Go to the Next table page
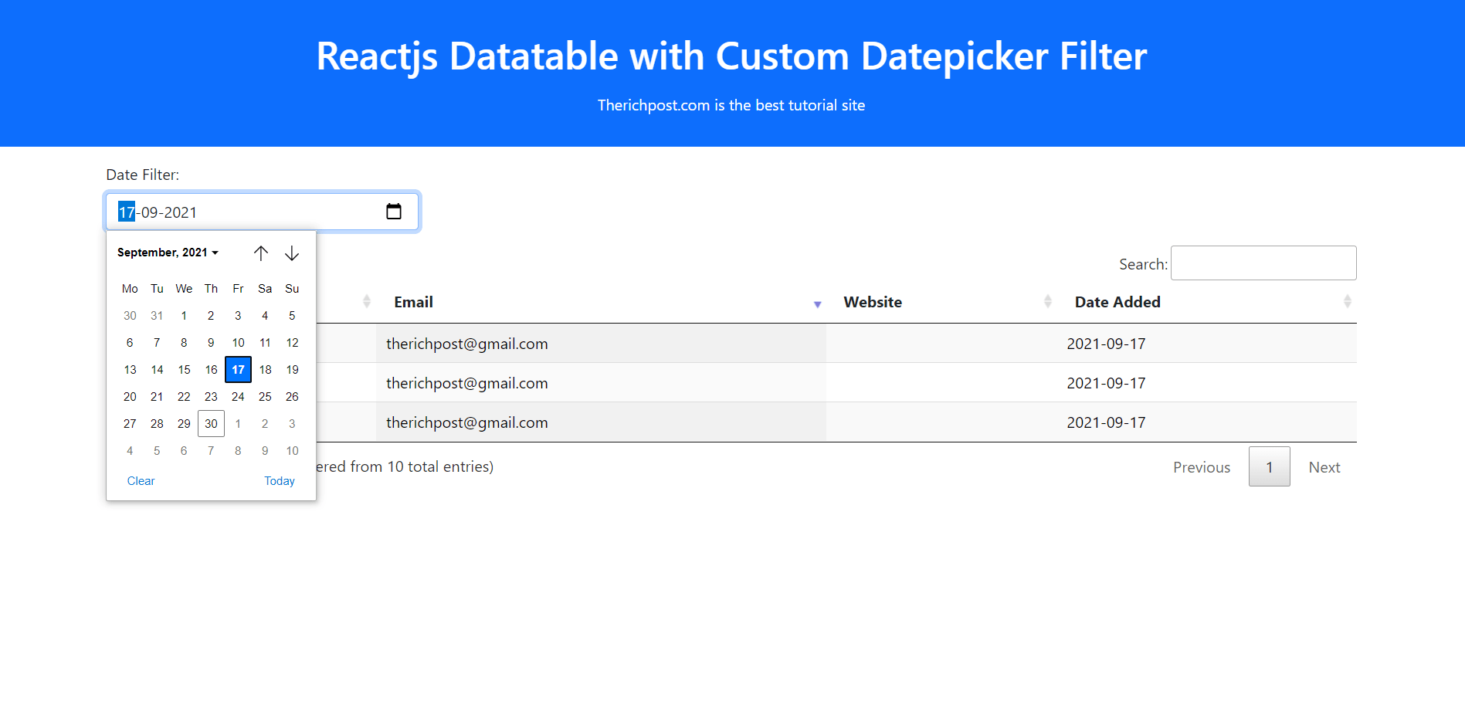 [1324, 467]
